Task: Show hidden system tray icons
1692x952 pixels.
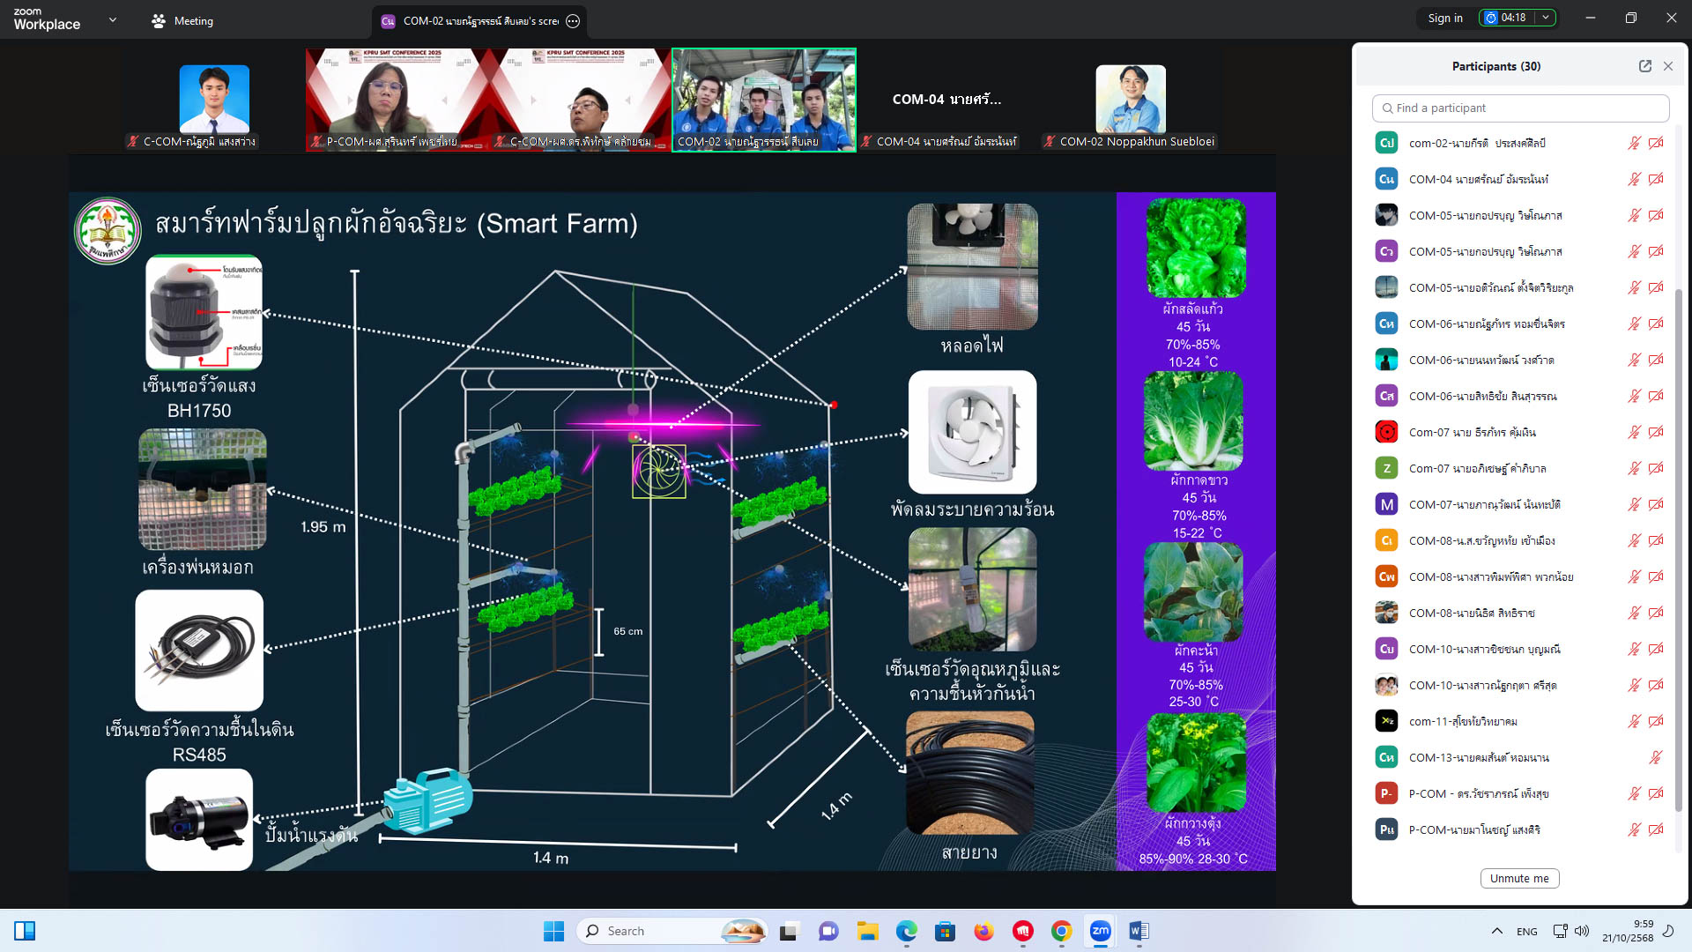Action: [1496, 931]
